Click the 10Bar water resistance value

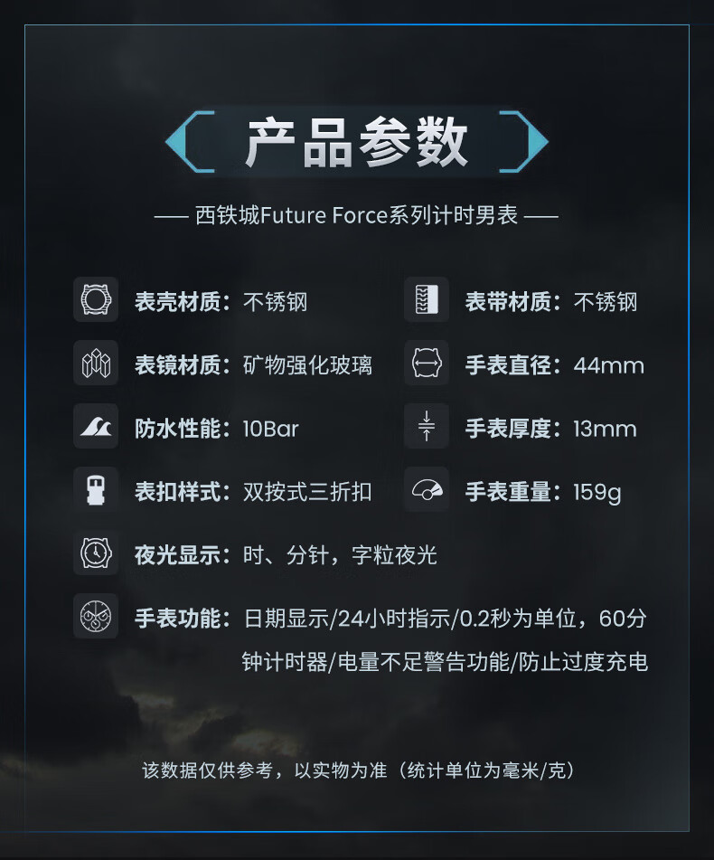pyautogui.click(x=270, y=429)
